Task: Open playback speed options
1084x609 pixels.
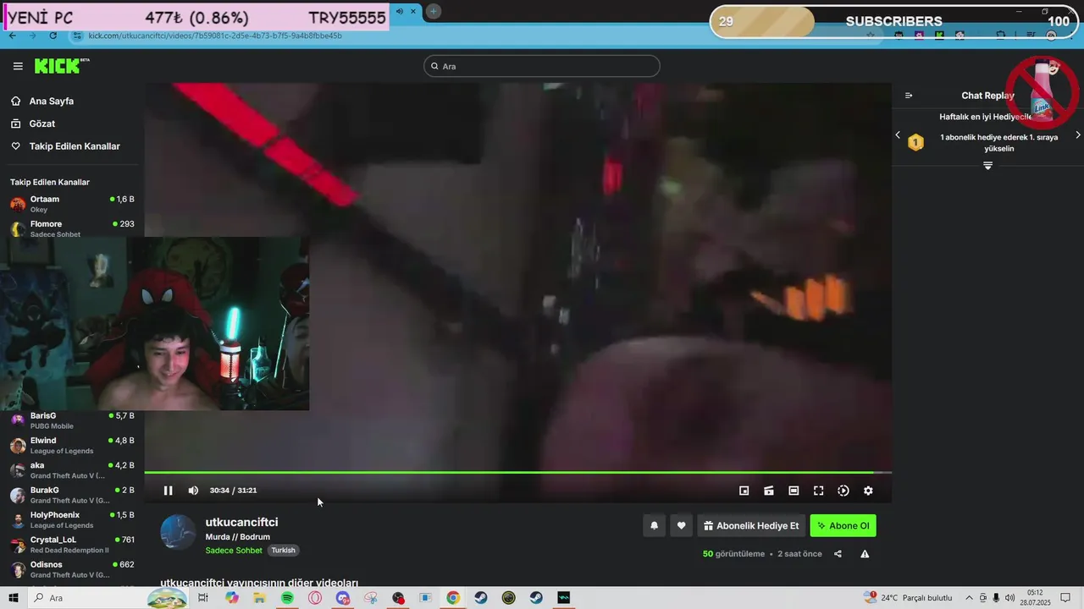Action: pyautogui.click(x=843, y=491)
